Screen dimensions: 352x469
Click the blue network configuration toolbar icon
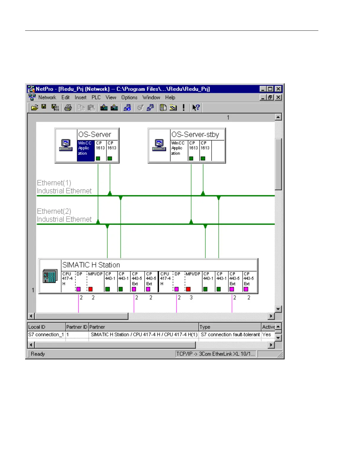127,108
